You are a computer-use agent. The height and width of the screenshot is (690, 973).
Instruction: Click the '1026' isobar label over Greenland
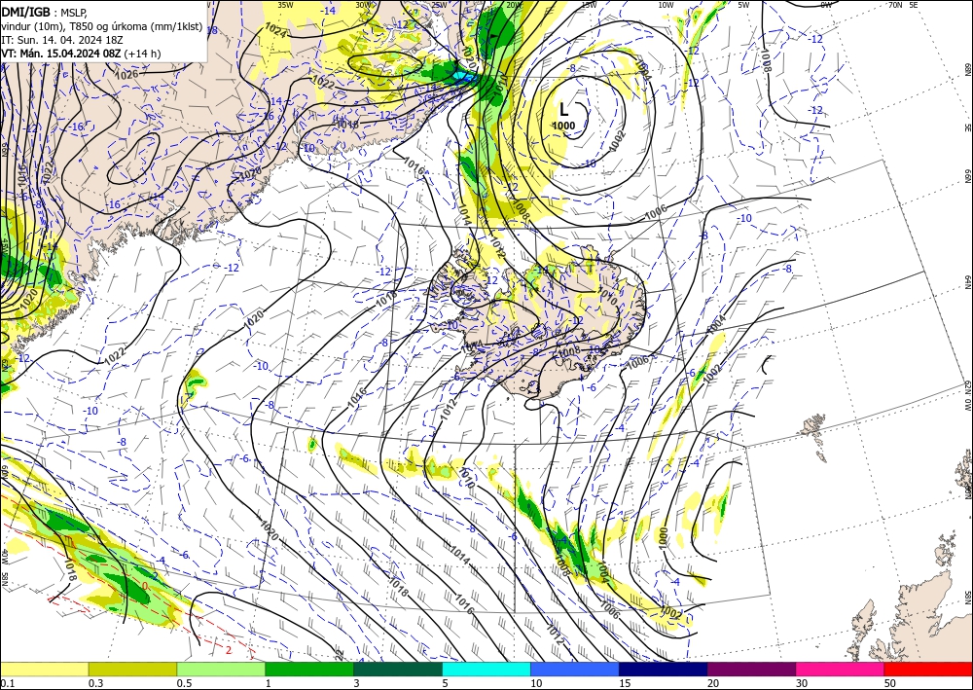pos(127,75)
